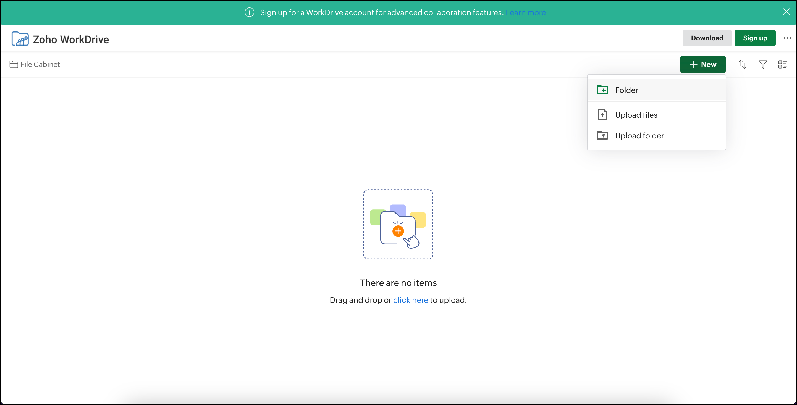This screenshot has width=797, height=405.
Task: Click the Zoho WorkDrive logo icon
Action: tap(20, 39)
